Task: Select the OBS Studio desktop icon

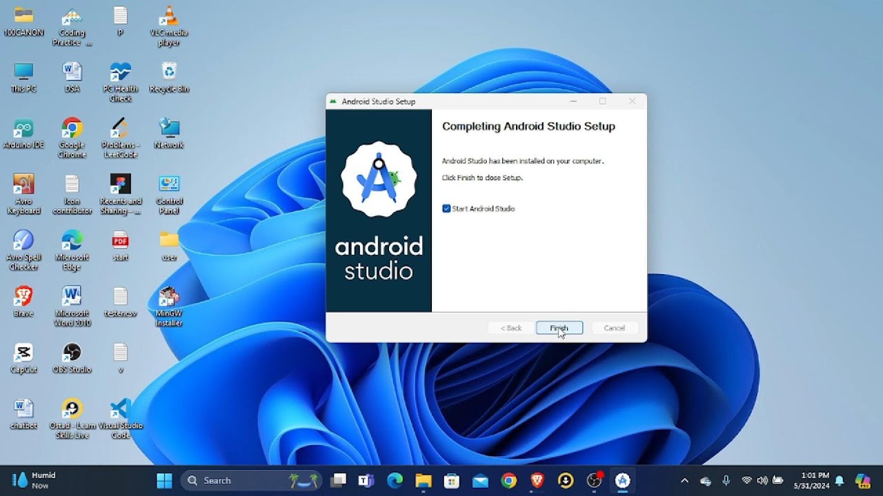Action: [x=72, y=358]
